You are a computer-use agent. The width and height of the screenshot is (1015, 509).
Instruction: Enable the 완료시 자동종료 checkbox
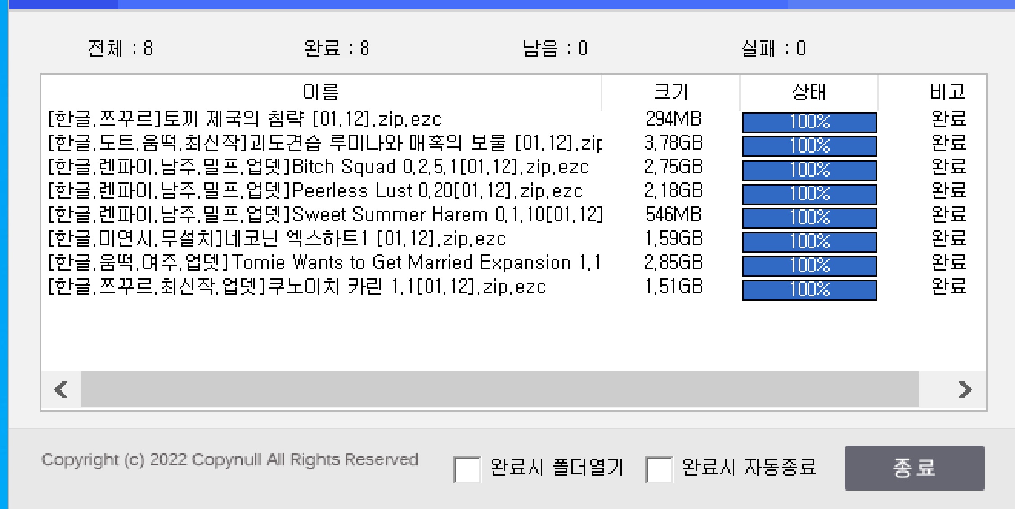click(x=659, y=469)
